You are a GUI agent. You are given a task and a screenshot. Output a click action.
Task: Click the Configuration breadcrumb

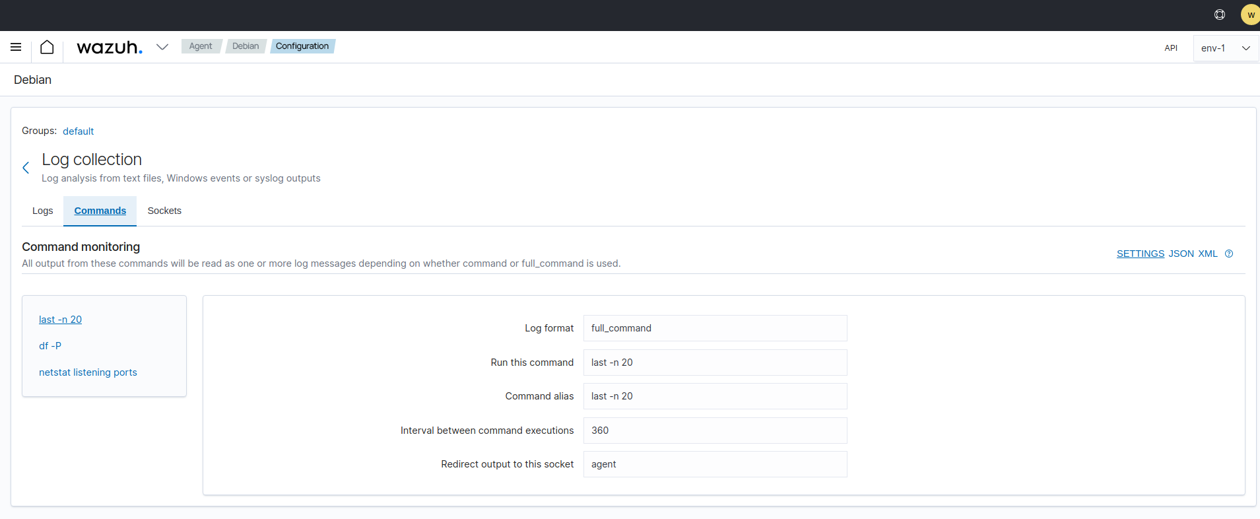coord(302,46)
